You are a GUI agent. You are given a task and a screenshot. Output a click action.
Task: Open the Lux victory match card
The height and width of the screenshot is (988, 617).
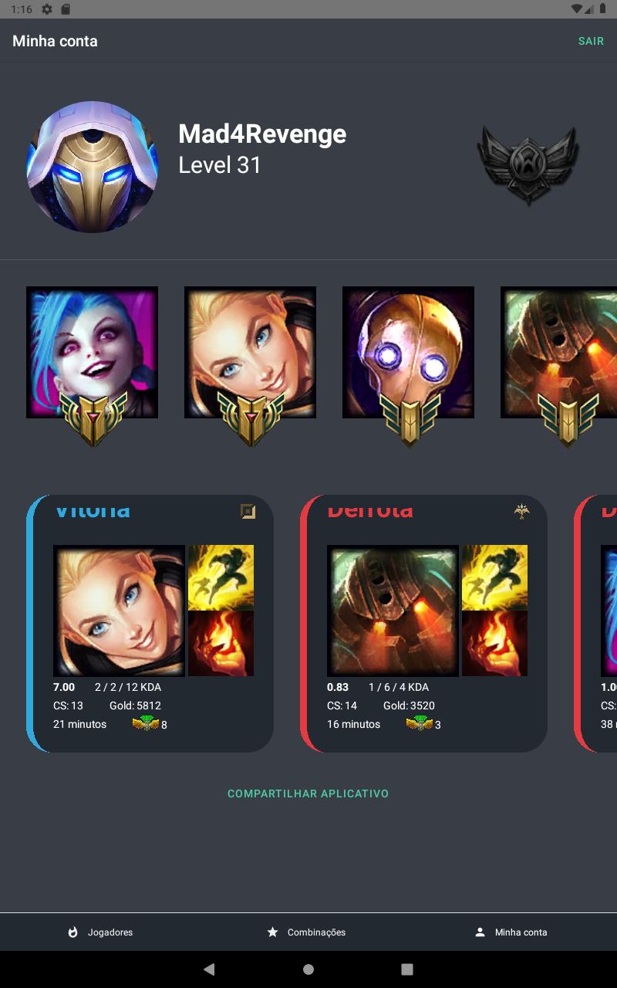150,624
